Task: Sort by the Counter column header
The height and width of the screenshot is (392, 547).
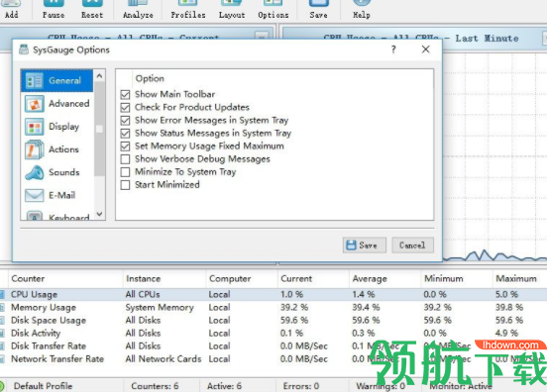Action: point(65,279)
